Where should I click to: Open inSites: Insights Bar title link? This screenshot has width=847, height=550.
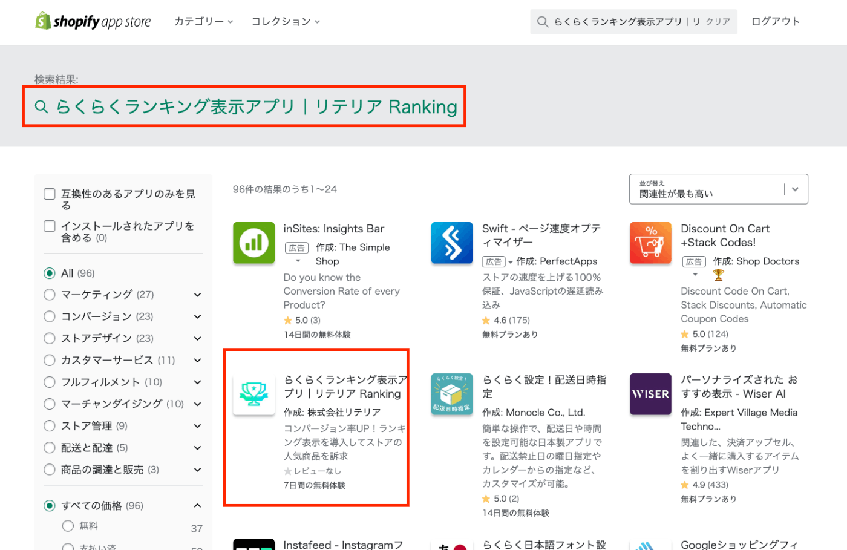[334, 229]
